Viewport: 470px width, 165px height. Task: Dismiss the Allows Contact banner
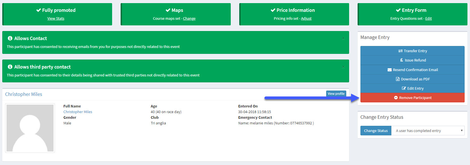[x=343, y=38]
